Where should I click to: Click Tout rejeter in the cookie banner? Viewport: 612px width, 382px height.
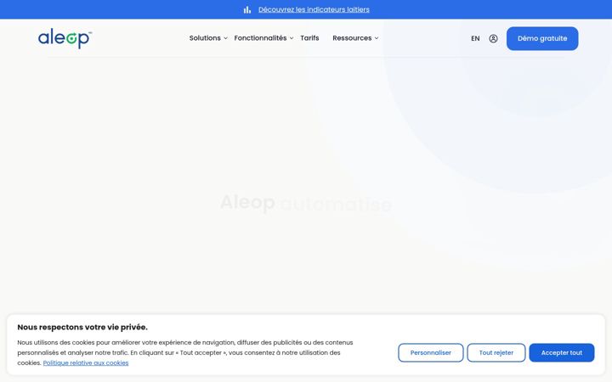(496, 353)
